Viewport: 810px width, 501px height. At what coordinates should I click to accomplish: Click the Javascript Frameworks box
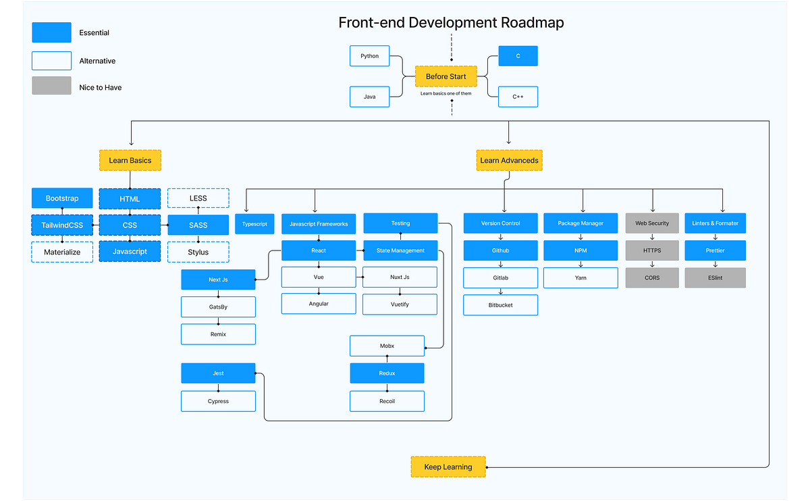[x=318, y=223]
